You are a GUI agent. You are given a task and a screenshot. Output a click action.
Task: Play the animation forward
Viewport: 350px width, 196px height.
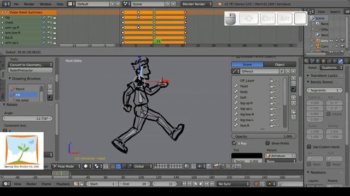point(201,184)
